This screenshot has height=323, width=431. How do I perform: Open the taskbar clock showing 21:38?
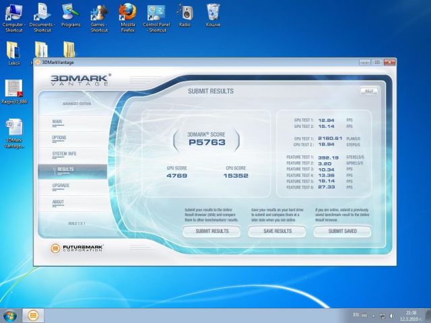coord(411,316)
